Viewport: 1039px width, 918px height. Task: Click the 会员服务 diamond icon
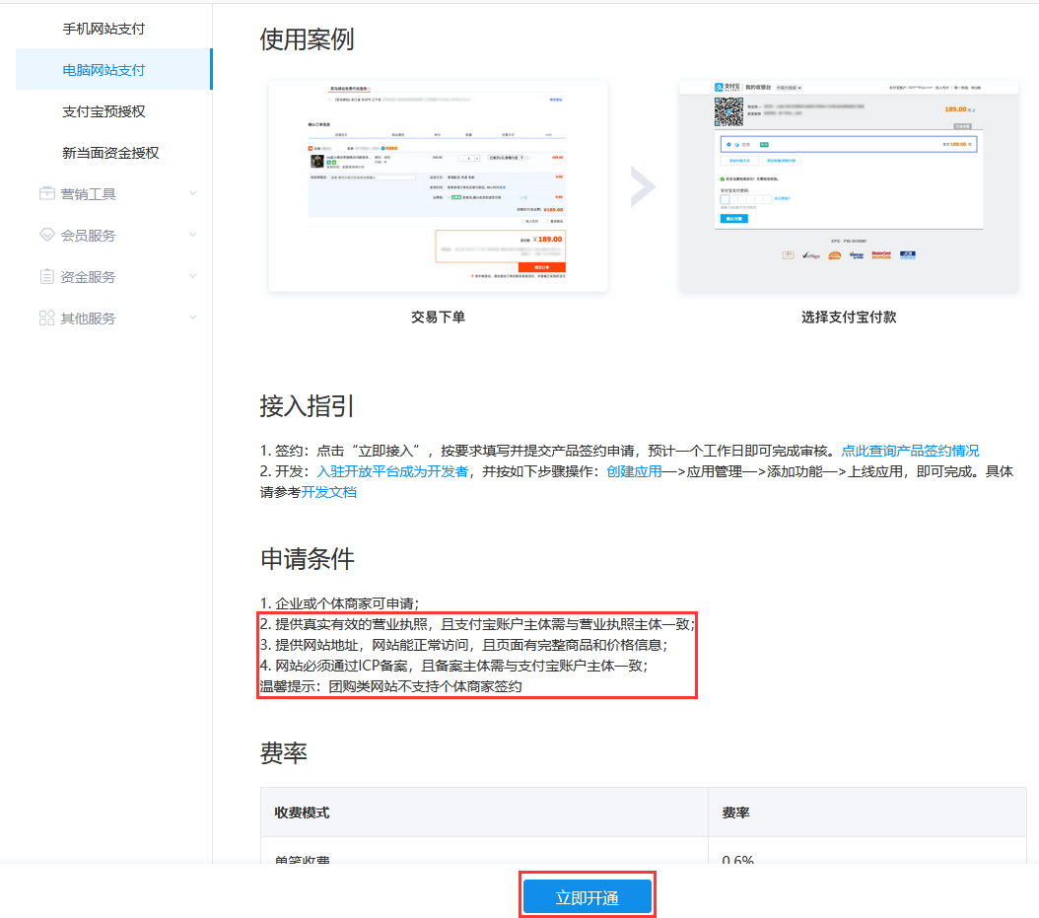47,235
